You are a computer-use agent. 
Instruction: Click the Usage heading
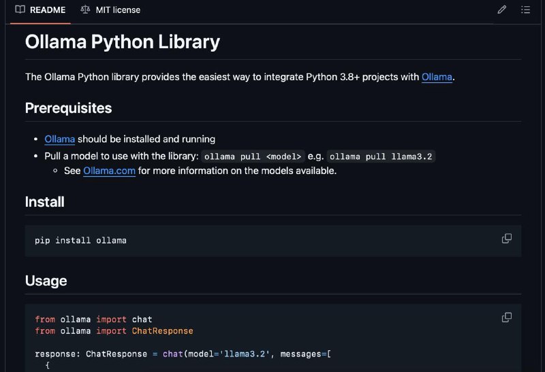tap(46, 281)
